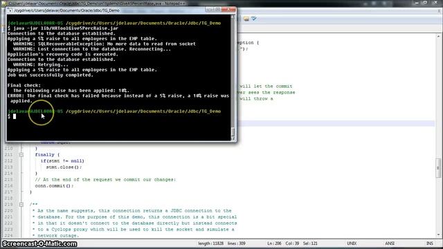
Task: Click UNIX line-ending indicator in status bar
Action: (352, 243)
